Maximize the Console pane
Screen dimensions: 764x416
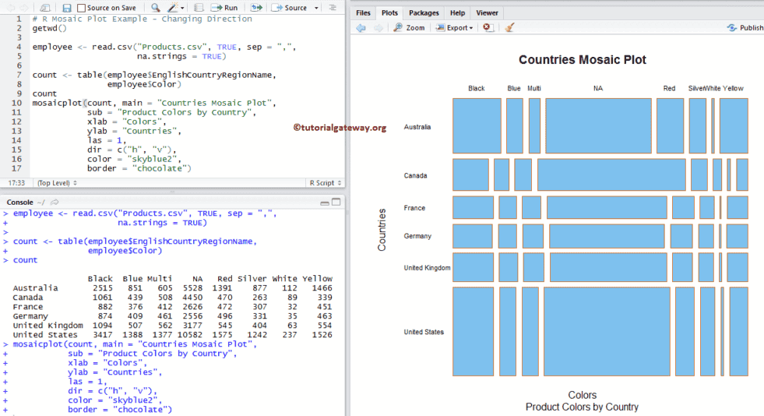(336, 202)
